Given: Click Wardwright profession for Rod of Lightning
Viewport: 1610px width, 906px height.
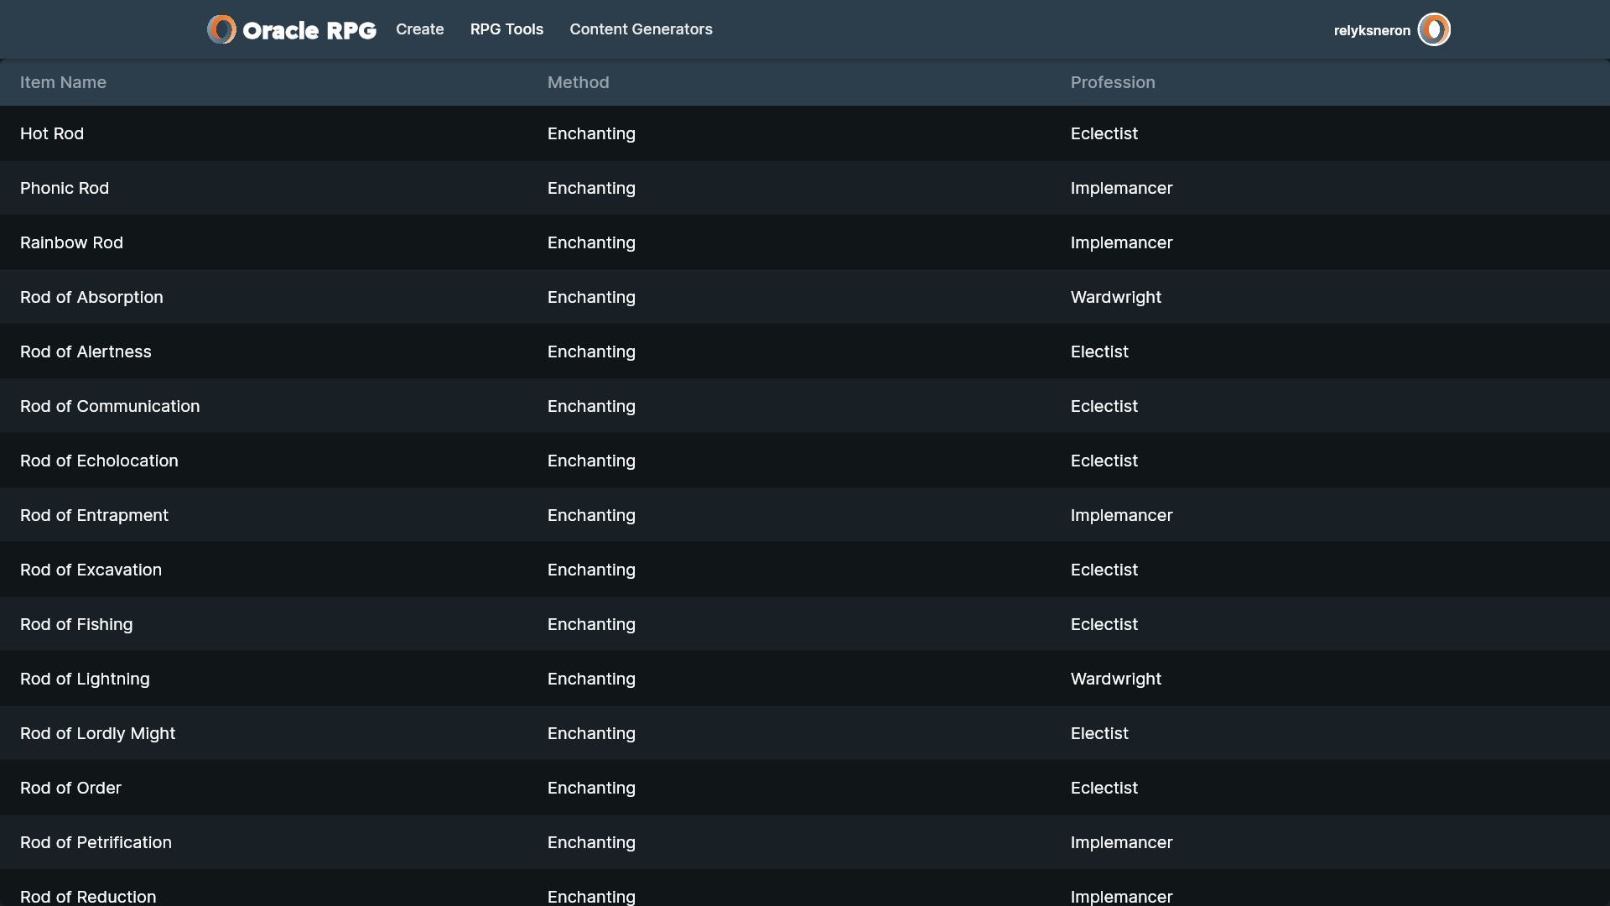Looking at the screenshot, I should [1115, 679].
